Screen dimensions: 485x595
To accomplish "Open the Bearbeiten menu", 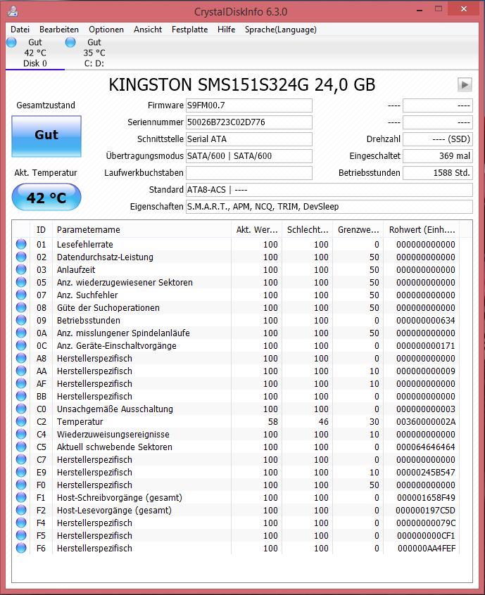I will [x=59, y=30].
